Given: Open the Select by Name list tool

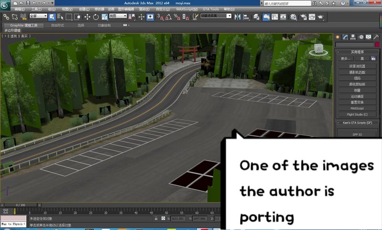Looking at the screenshot, I should click(x=60, y=17).
